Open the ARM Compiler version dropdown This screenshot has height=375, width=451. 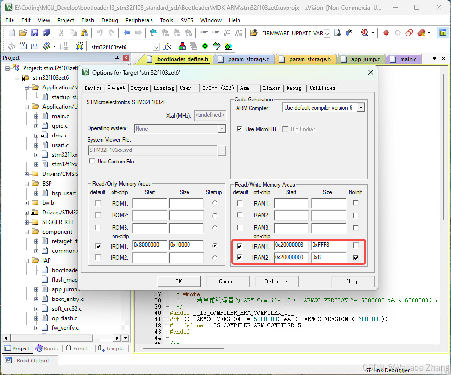tap(361, 108)
